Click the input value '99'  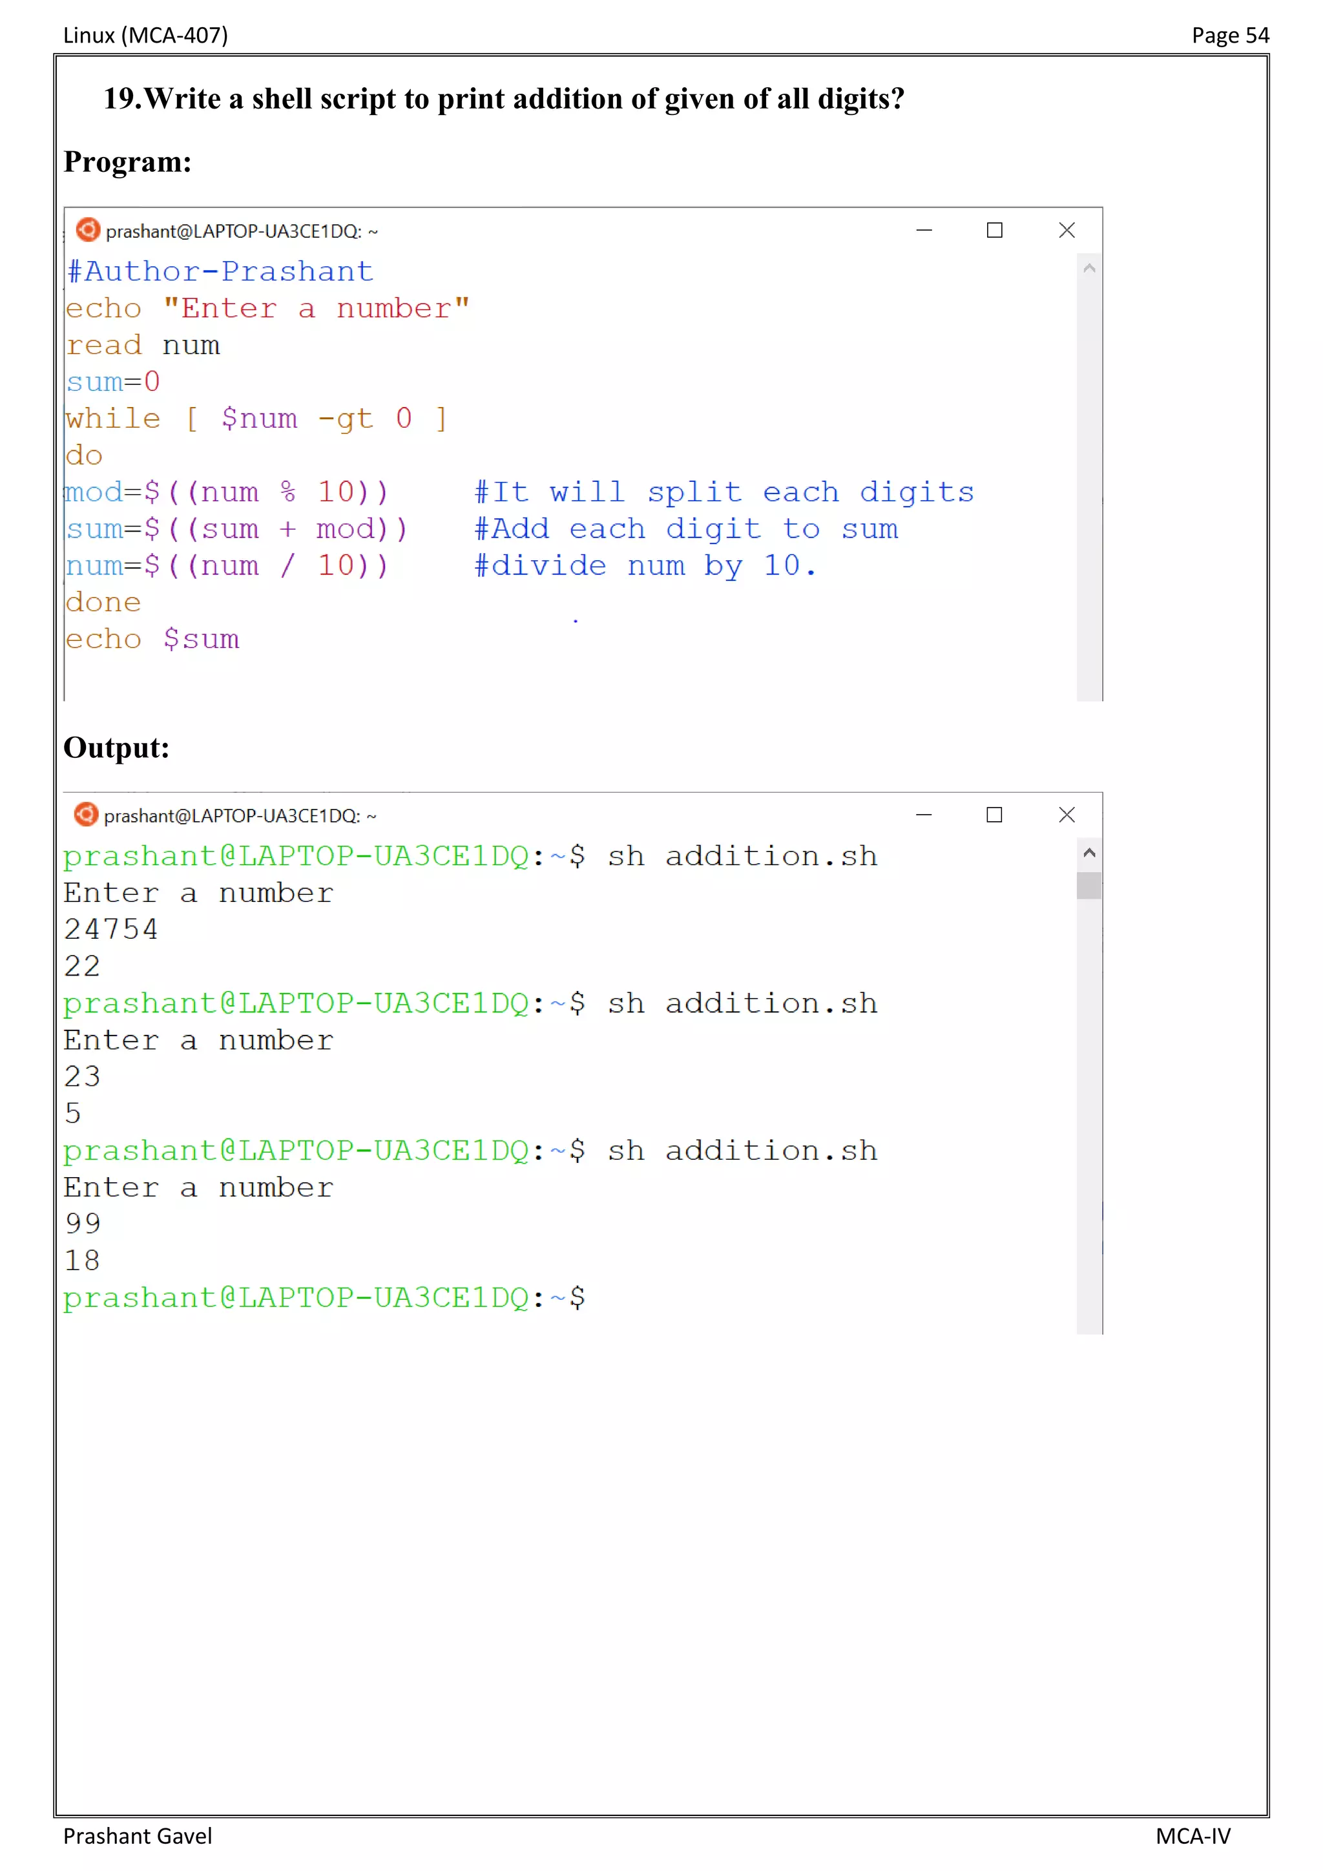(83, 1224)
